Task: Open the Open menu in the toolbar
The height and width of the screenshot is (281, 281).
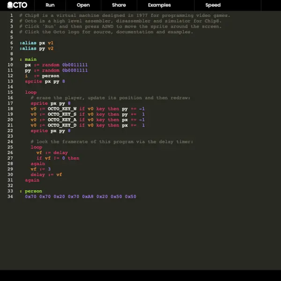Action: [83, 5]
